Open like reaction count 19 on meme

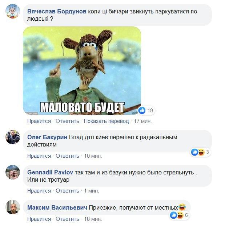tap(146, 110)
